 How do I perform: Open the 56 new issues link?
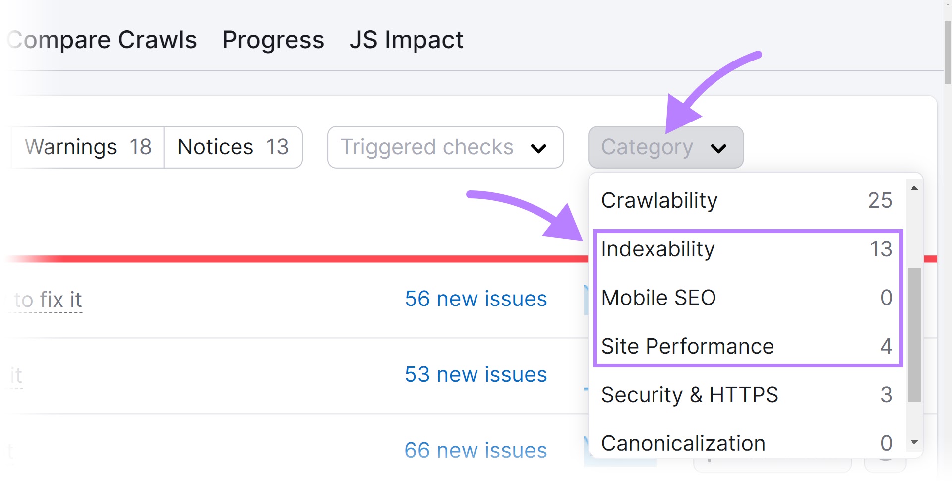[476, 298]
